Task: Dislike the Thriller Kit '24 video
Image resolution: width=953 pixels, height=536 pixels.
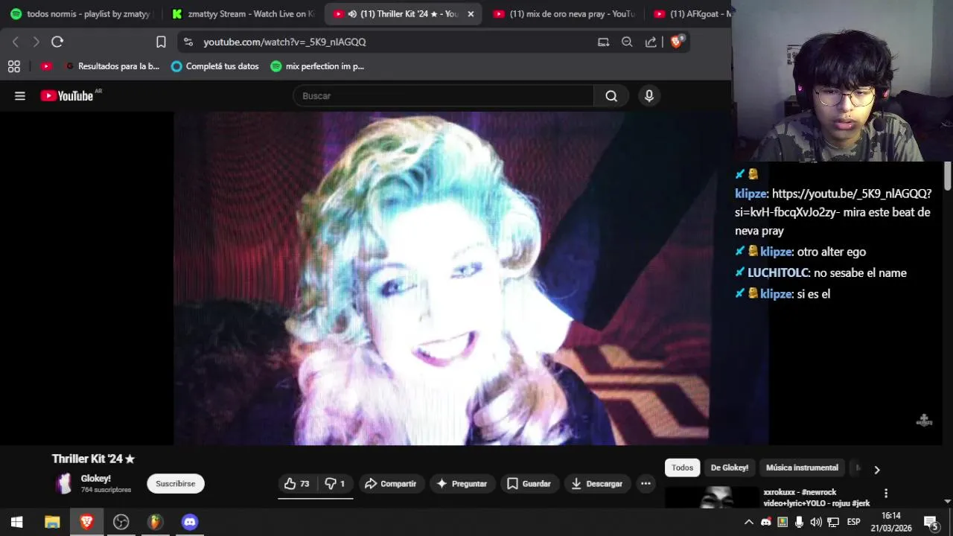Action: click(334, 484)
